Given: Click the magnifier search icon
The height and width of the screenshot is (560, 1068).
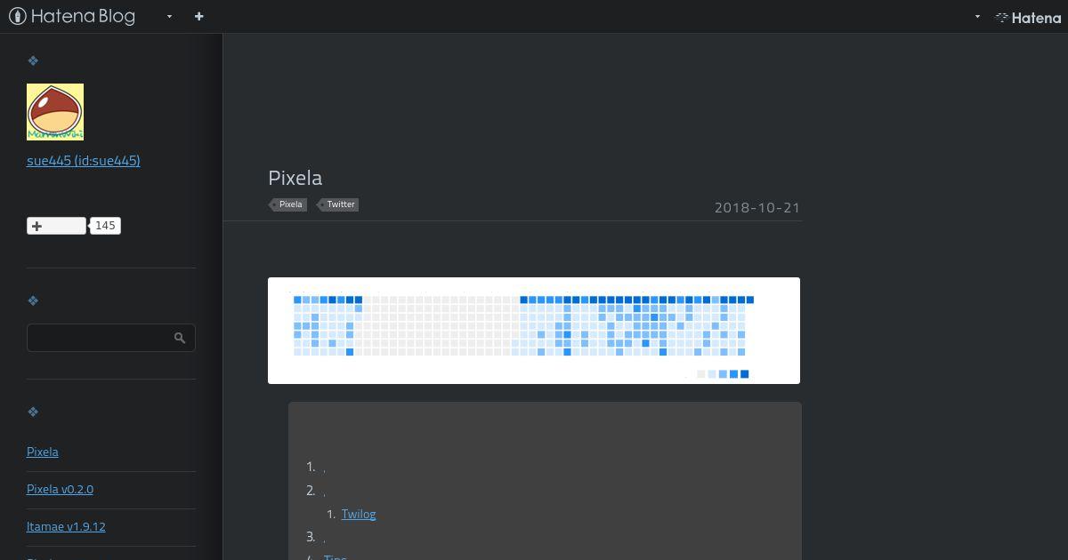Looking at the screenshot, I should [x=180, y=338].
